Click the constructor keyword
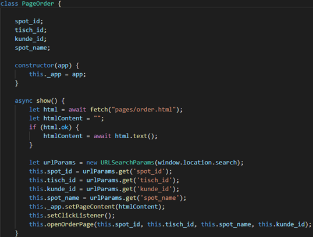 (34, 66)
